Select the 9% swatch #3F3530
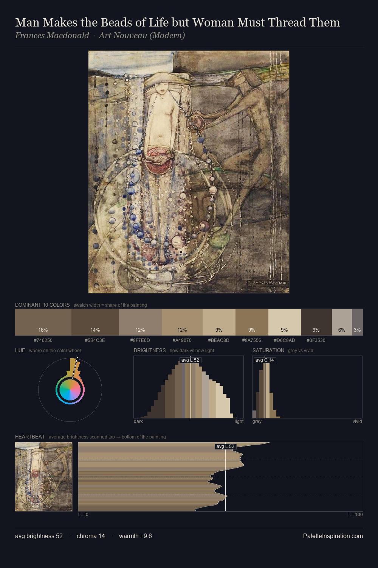 [x=316, y=322]
